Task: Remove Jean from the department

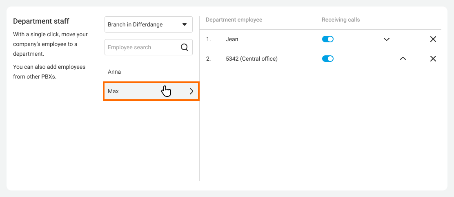Action: (433, 39)
